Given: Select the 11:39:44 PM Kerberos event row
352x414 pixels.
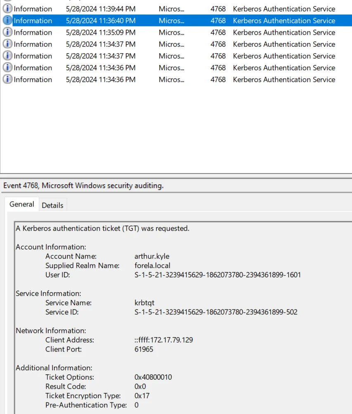Looking at the screenshot, I should pos(176,9).
